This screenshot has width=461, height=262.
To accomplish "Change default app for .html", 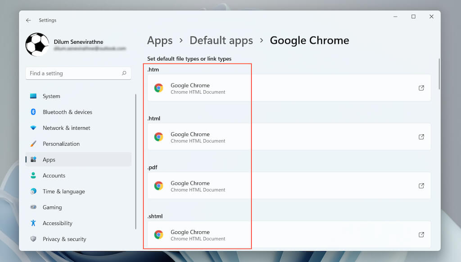I will [x=289, y=137].
